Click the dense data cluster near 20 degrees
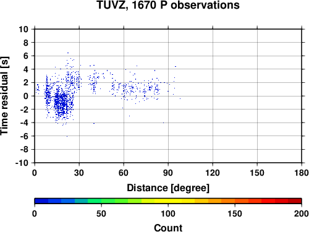 tap(61, 104)
